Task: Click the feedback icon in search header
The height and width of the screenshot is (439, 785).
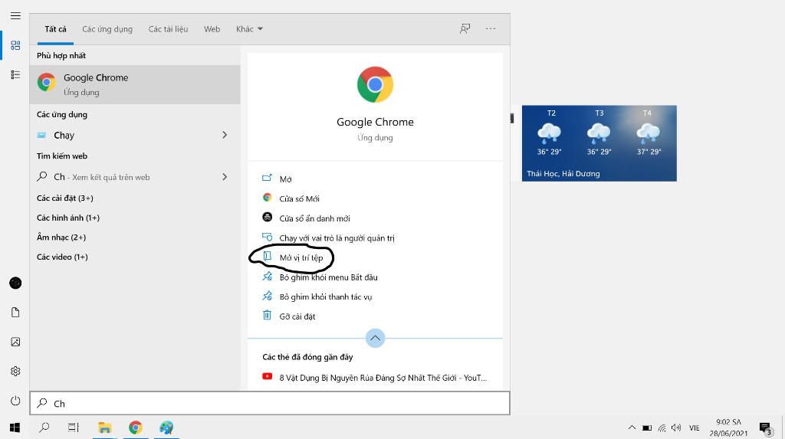Action: (x=465, y=29)
